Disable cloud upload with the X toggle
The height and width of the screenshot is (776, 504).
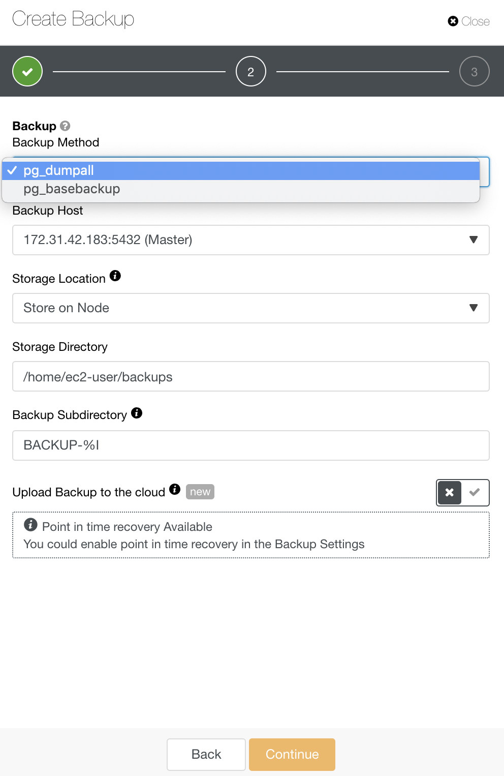(450, 492)
